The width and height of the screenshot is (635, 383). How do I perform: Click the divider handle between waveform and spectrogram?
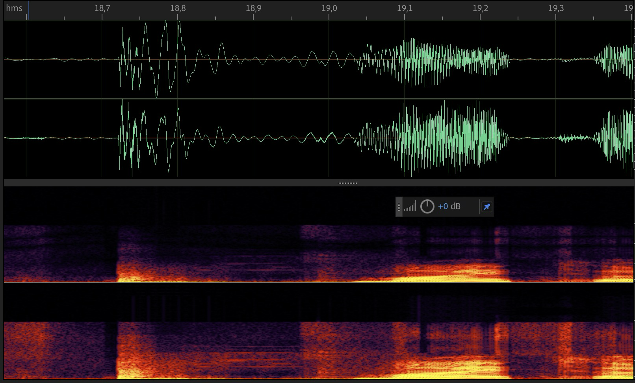348,183
